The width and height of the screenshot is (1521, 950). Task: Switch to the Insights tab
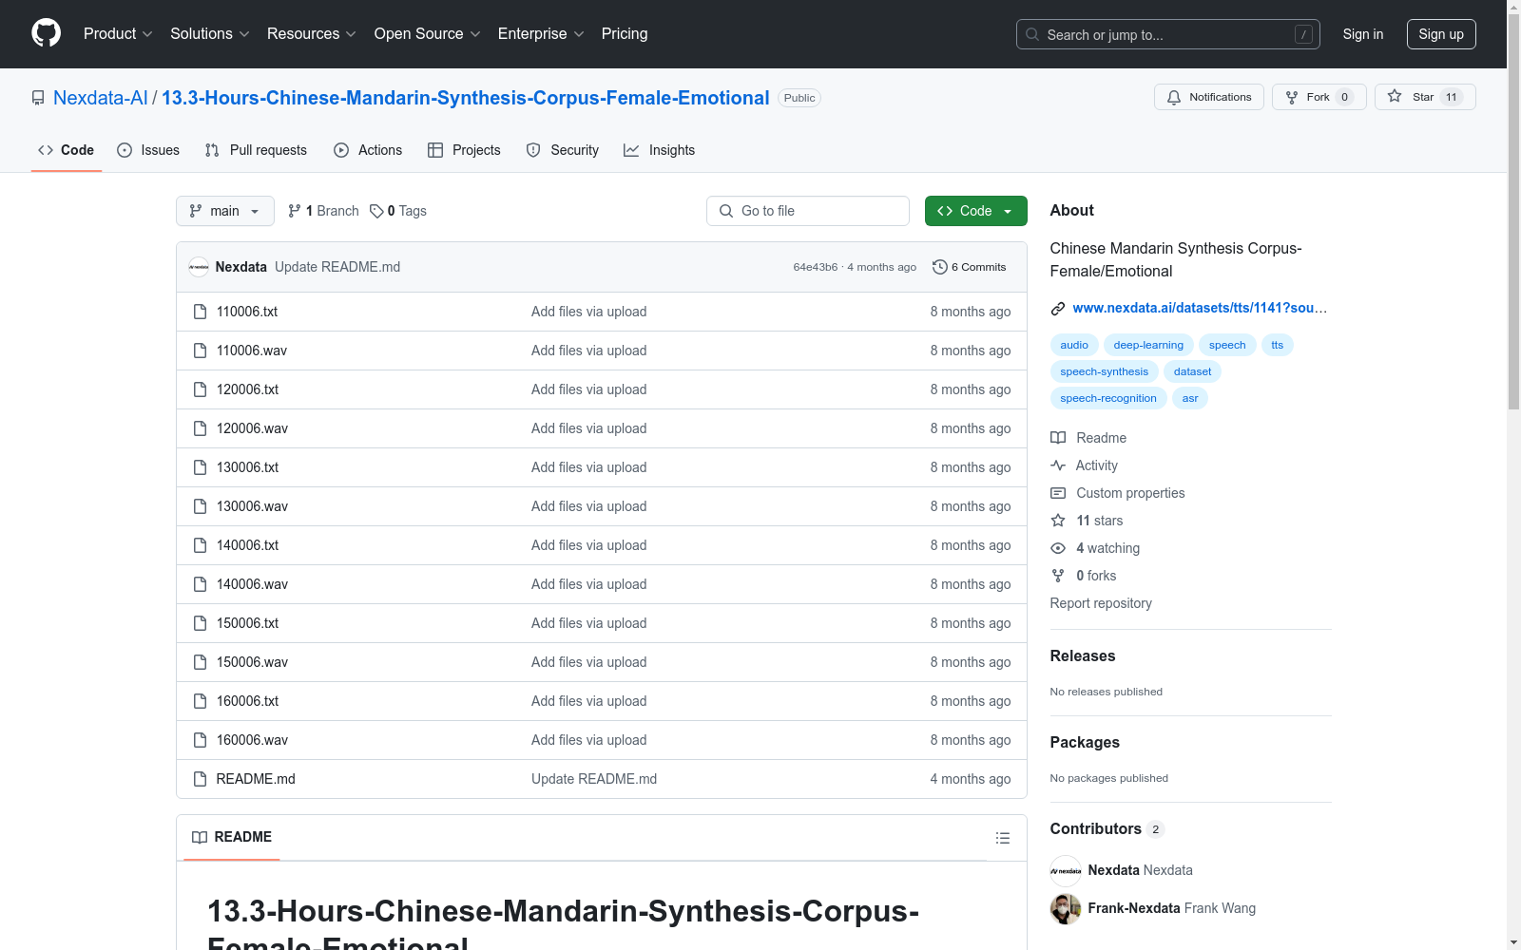[659, 150]
